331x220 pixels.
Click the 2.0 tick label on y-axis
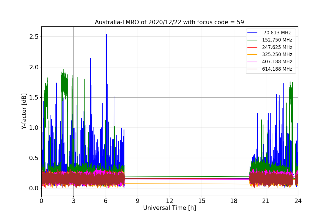34,67
